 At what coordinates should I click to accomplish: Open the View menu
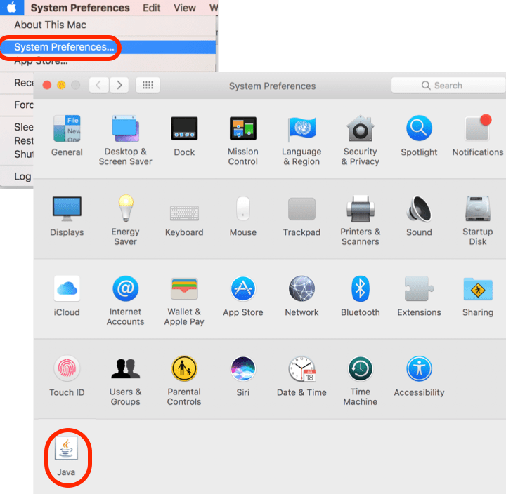[185, 8]
